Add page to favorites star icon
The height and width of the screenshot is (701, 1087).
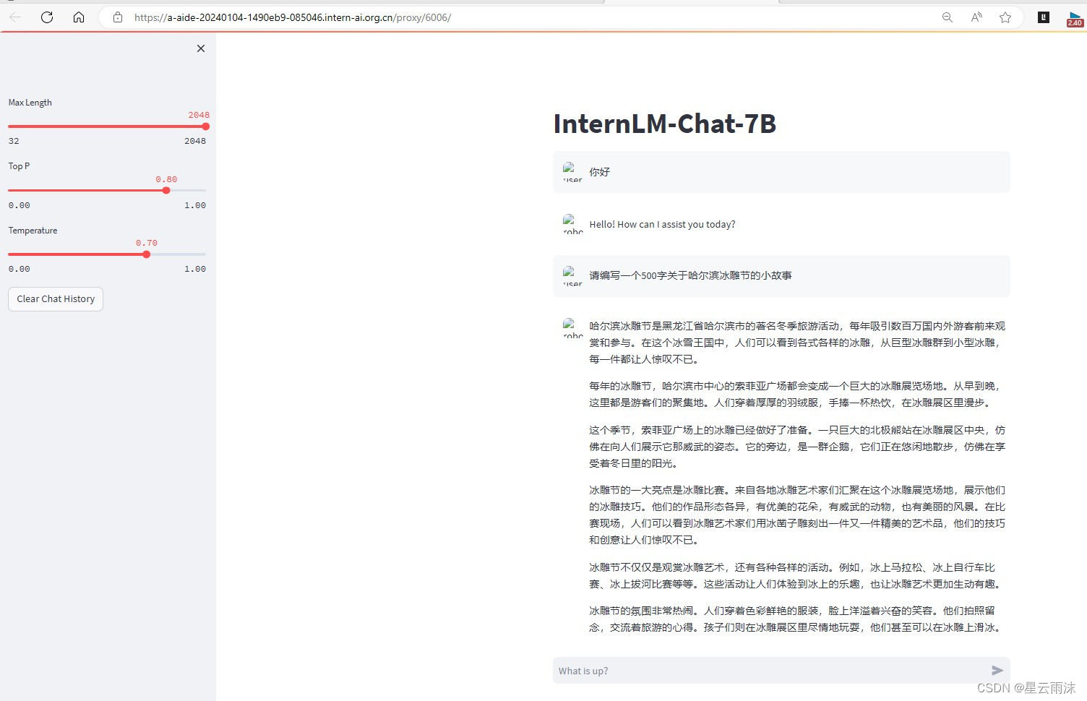coord(1005,17)
